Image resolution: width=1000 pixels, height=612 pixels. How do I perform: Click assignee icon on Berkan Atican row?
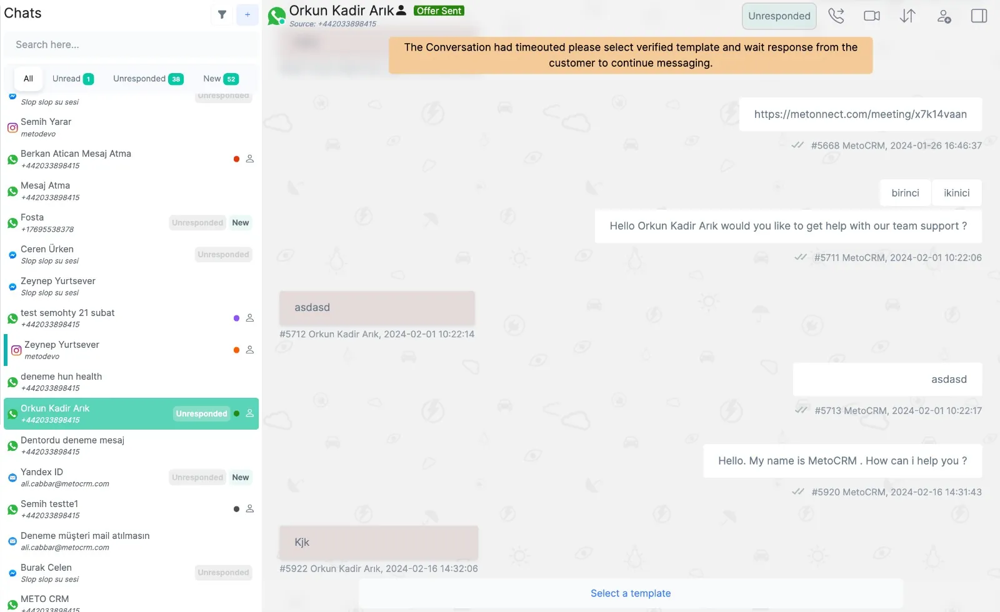250,159
